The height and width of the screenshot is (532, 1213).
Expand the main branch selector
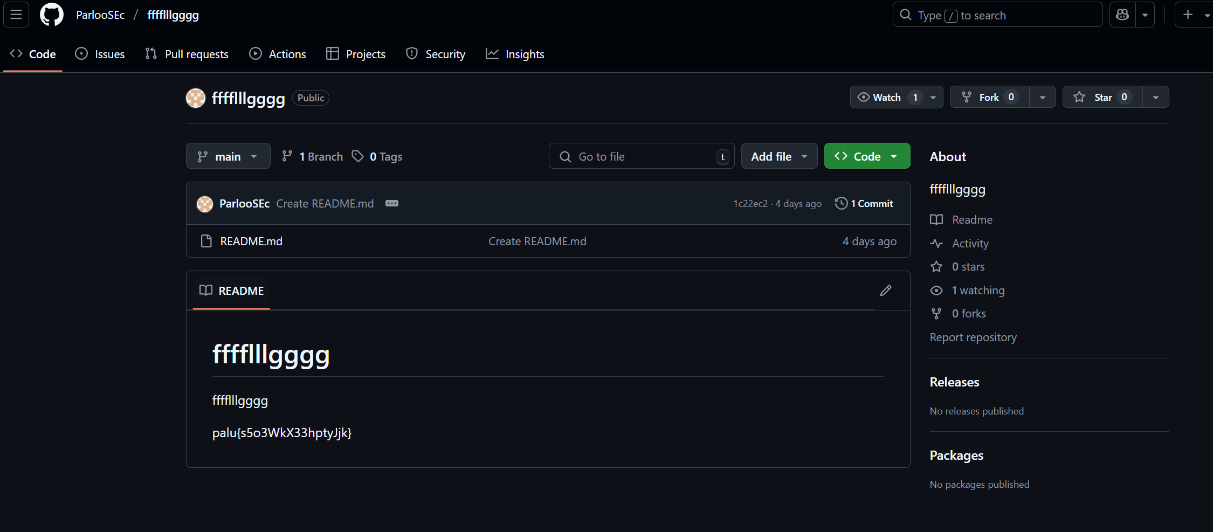point(228,156)
